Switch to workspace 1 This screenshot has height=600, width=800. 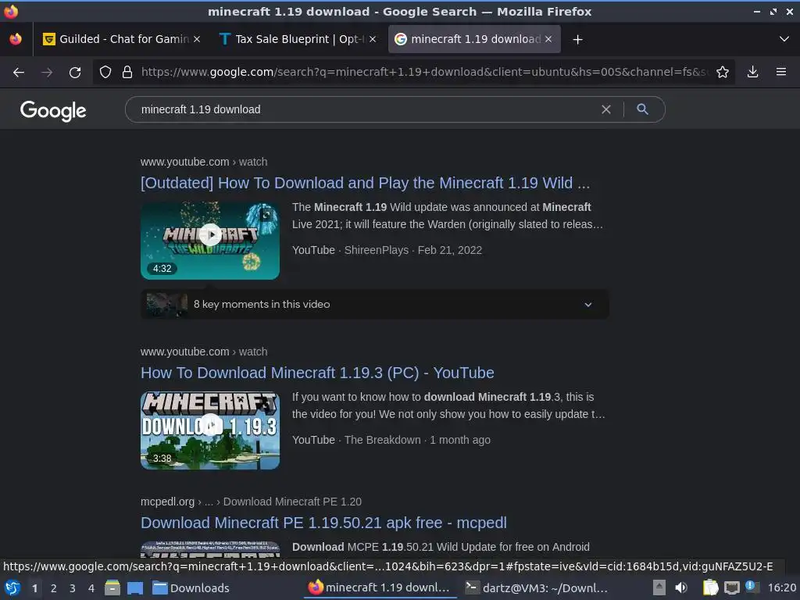(x=34, y=587)
